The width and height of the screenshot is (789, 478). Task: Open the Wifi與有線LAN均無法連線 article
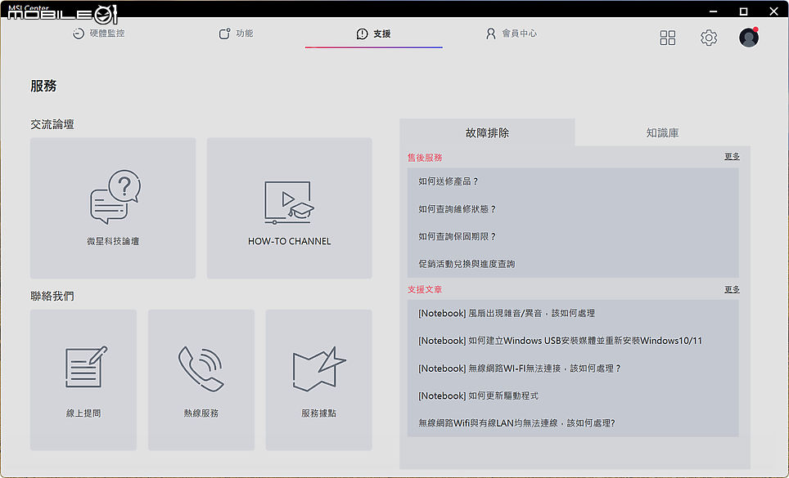click(x=573, y=422)
